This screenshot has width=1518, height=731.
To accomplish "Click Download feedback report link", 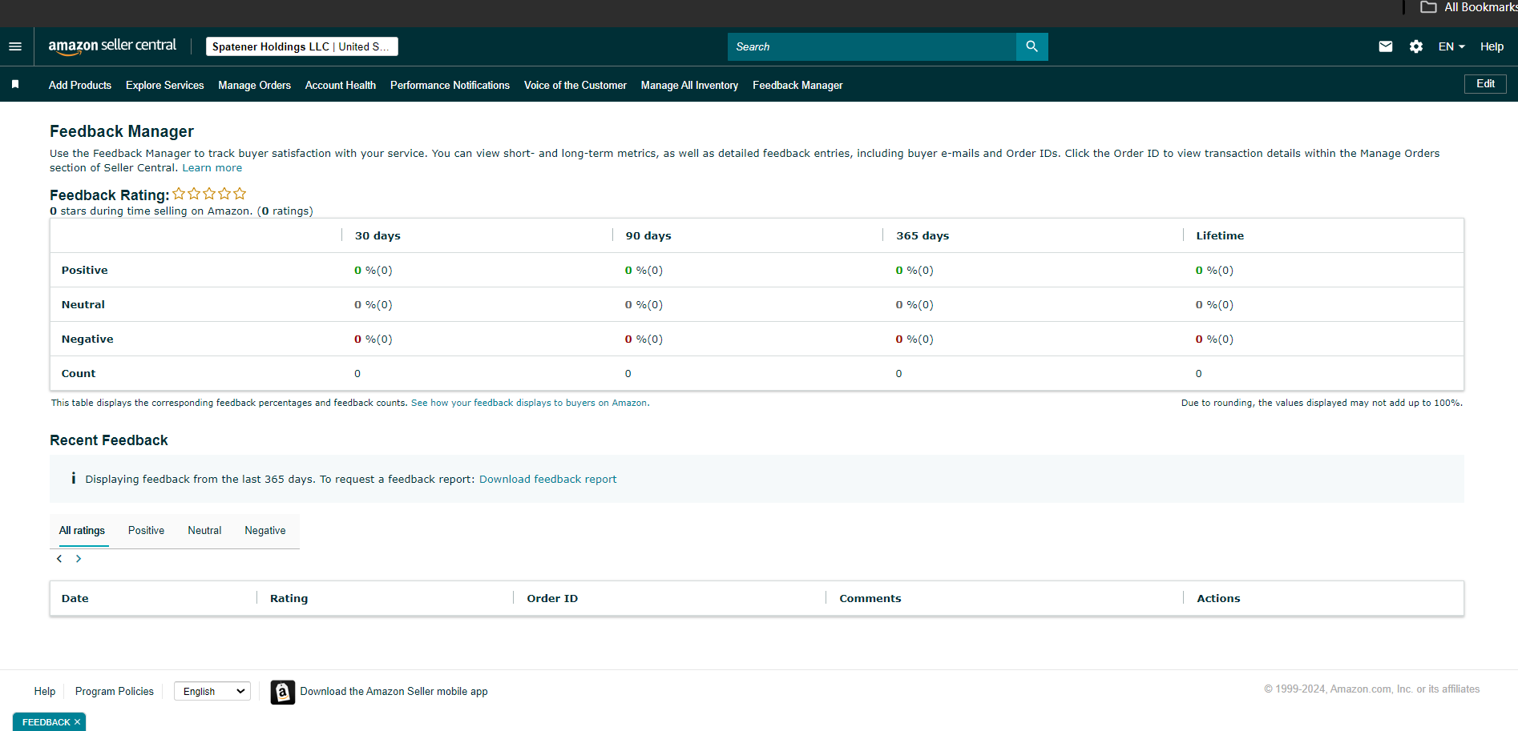I will pos(548,480).
